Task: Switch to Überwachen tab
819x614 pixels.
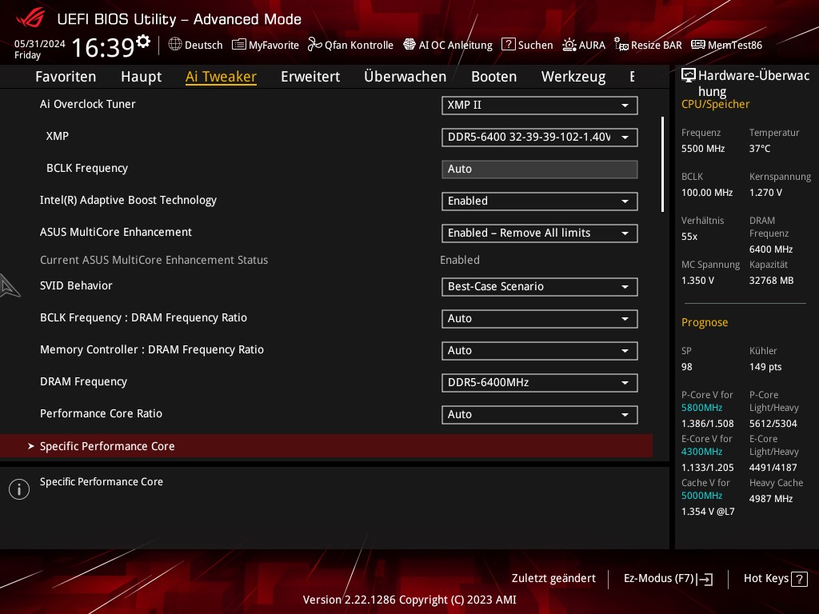Action: pos(406,77)
